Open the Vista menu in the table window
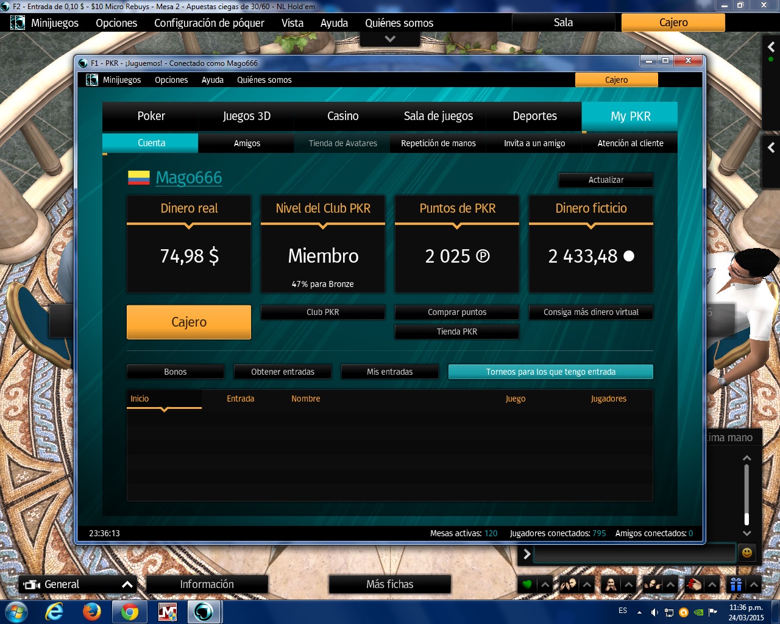Viewport: 780px width, 624px height. 292,23
